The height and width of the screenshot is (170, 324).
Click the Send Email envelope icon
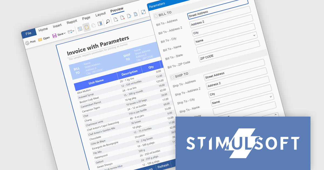click(x=70, y=32)
